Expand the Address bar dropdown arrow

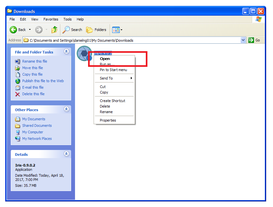click(243, 40)
